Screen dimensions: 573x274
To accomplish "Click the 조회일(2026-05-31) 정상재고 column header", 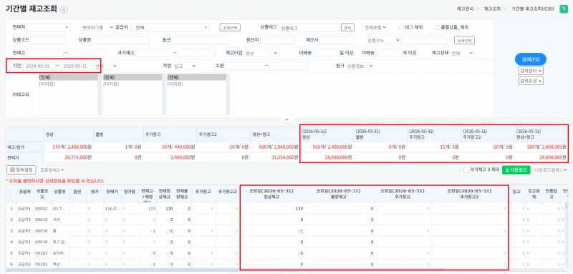I will point(271,194).
